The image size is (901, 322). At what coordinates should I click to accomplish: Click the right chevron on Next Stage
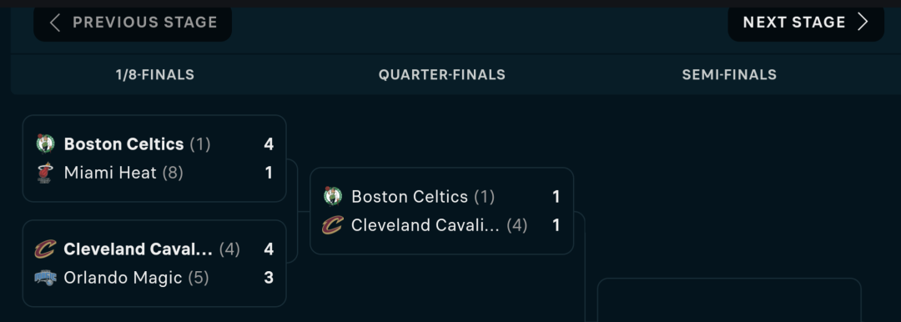[862, 23]
